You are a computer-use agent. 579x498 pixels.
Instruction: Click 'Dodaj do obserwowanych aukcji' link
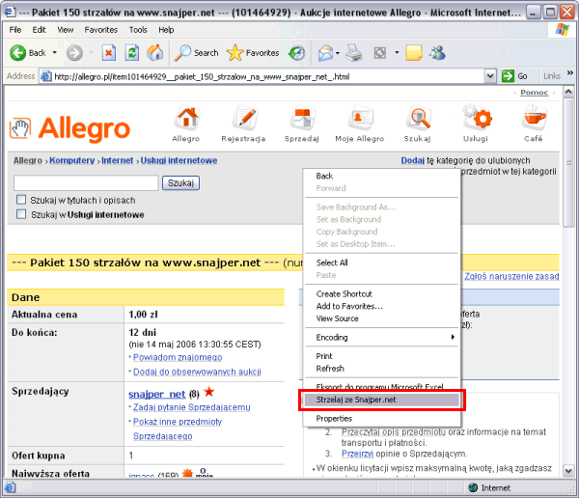click(197, 372)
